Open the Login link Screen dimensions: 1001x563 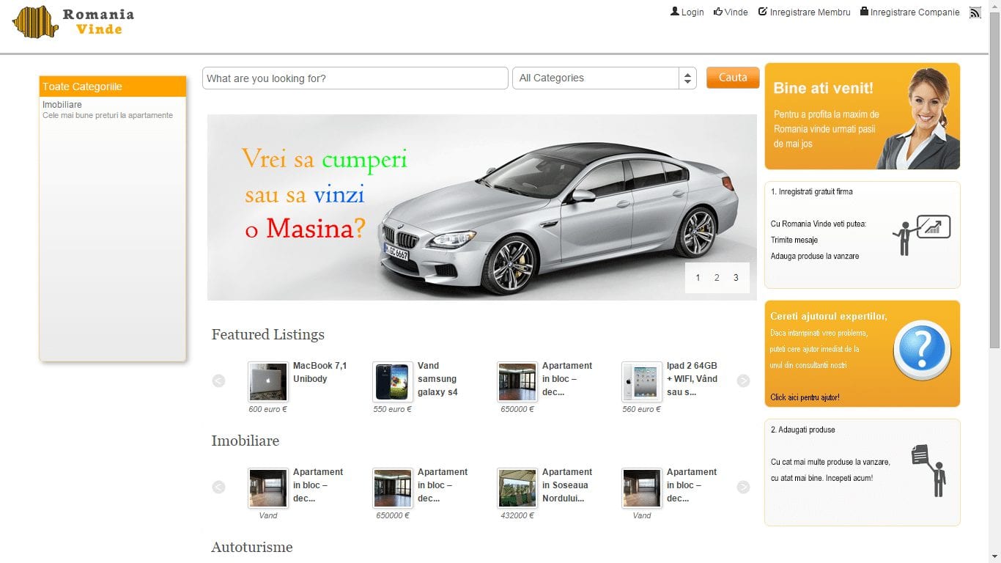point(687,12)
